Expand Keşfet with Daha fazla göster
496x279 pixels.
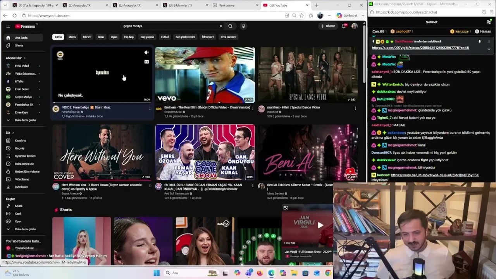coord(22,229)
